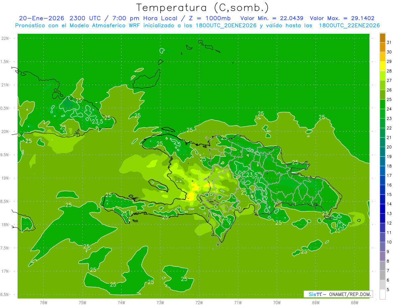Click the "18N" latitude label

(x=5, y=225)
